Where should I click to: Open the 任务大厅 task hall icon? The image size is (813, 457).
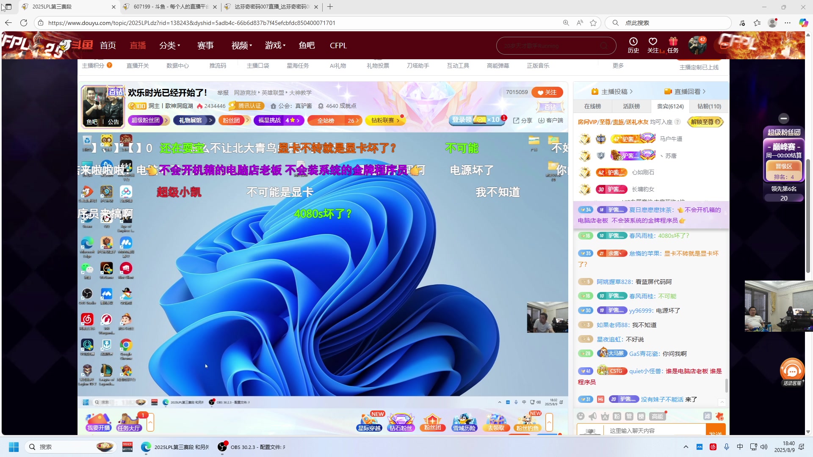(x=129, y=422)
